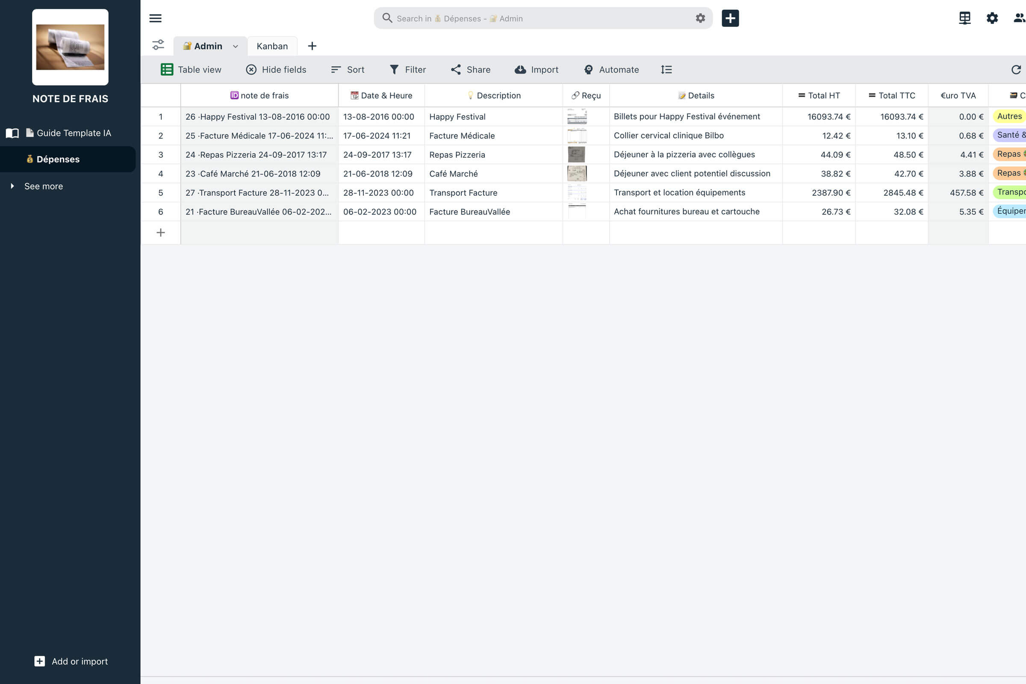Open the Table view selector
The height and width of the screenshot is (684, 1026).
coord(191,70)
